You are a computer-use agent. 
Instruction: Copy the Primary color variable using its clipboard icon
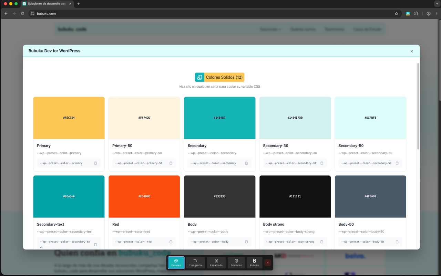click(95, 163)
